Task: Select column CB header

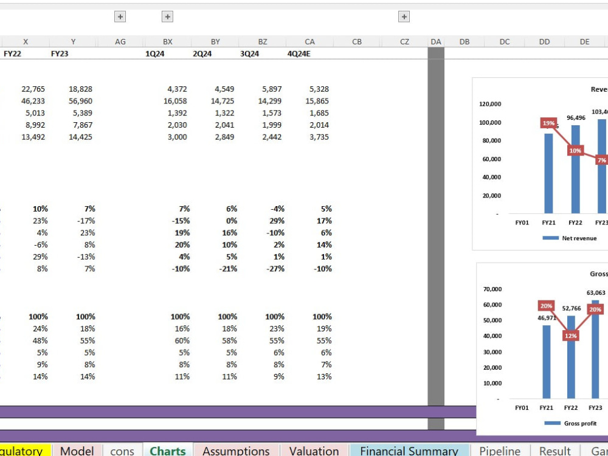Action: (357, 41)
